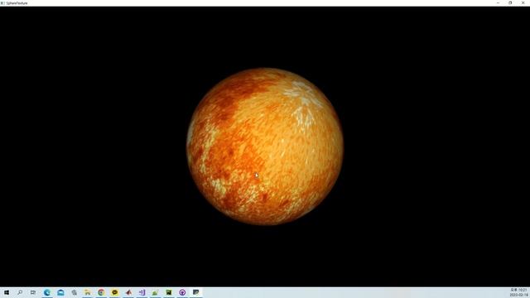The image size is (530, 298).
Task: Launch Microsoft Edge from the taskbar
Action: pyautogui.click(x=47, y=292)
